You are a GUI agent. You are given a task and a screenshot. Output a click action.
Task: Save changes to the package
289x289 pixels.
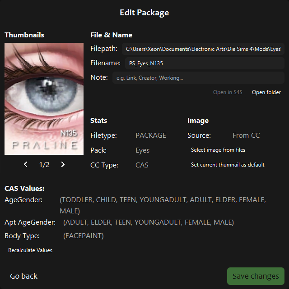click(256, 276)
